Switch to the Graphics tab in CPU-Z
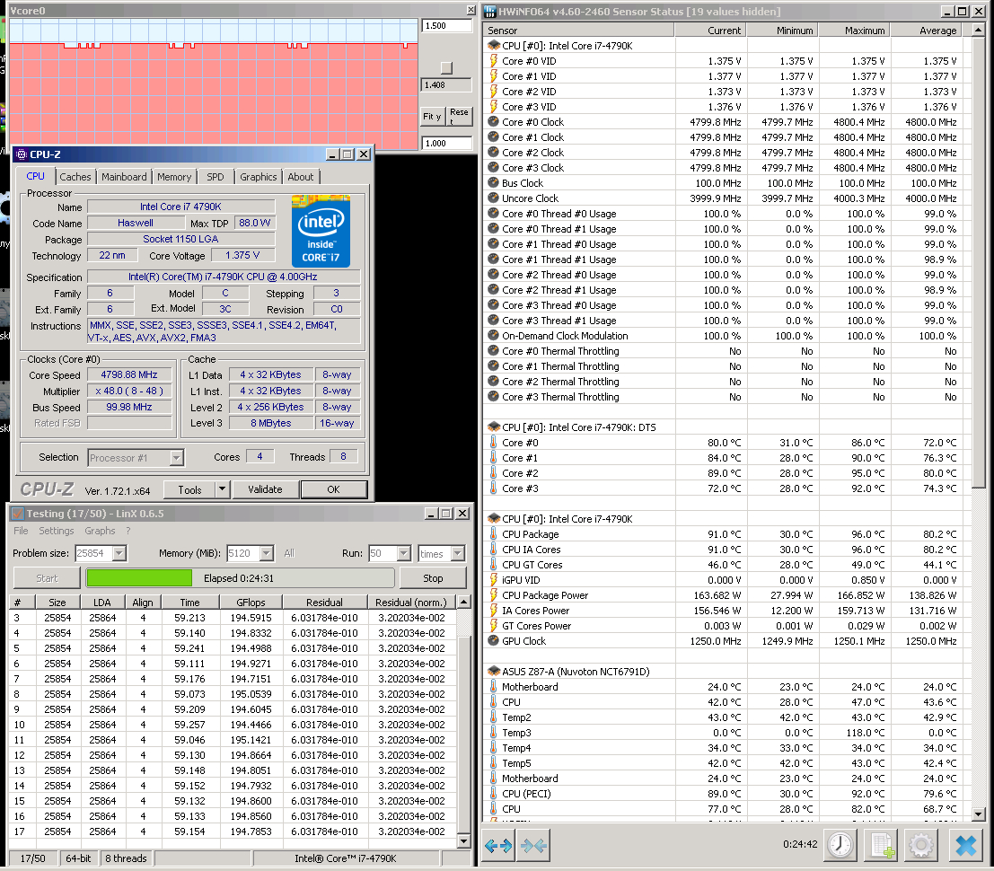 258,177
